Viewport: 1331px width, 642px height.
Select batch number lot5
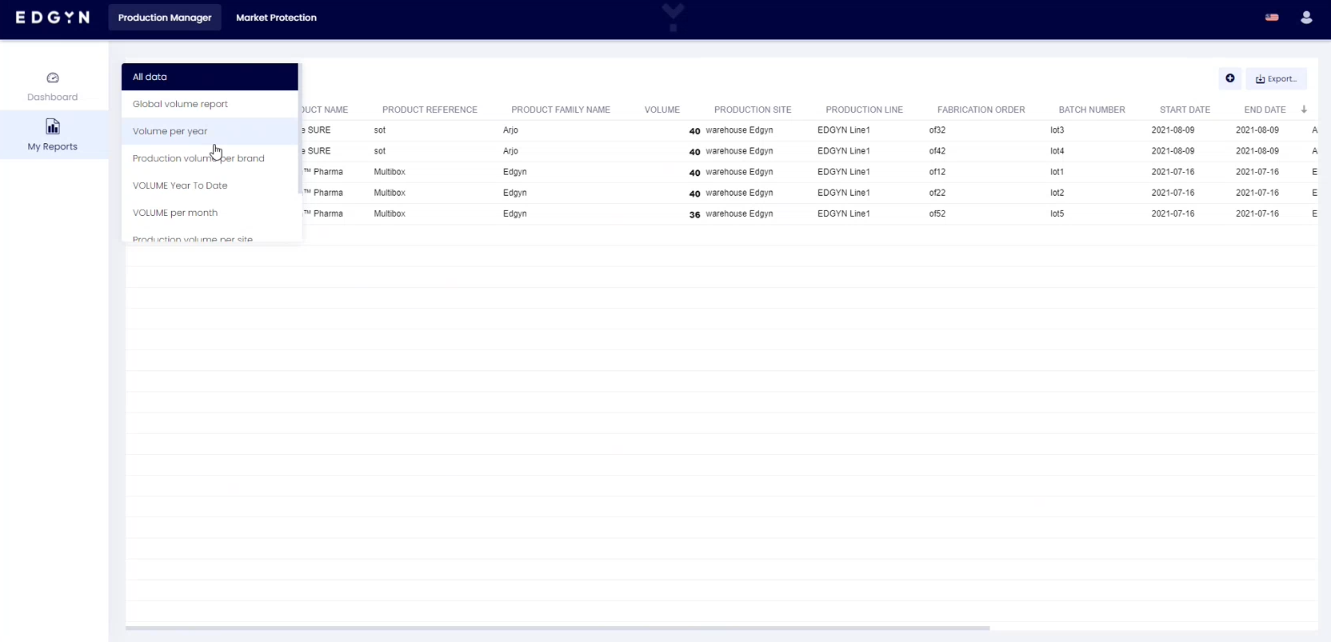(x=1057, y=213)
